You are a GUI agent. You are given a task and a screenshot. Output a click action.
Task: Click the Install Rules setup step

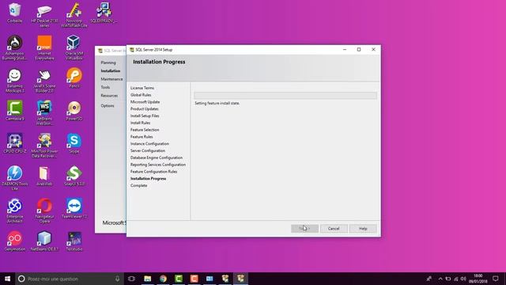(x=140, y=123)
